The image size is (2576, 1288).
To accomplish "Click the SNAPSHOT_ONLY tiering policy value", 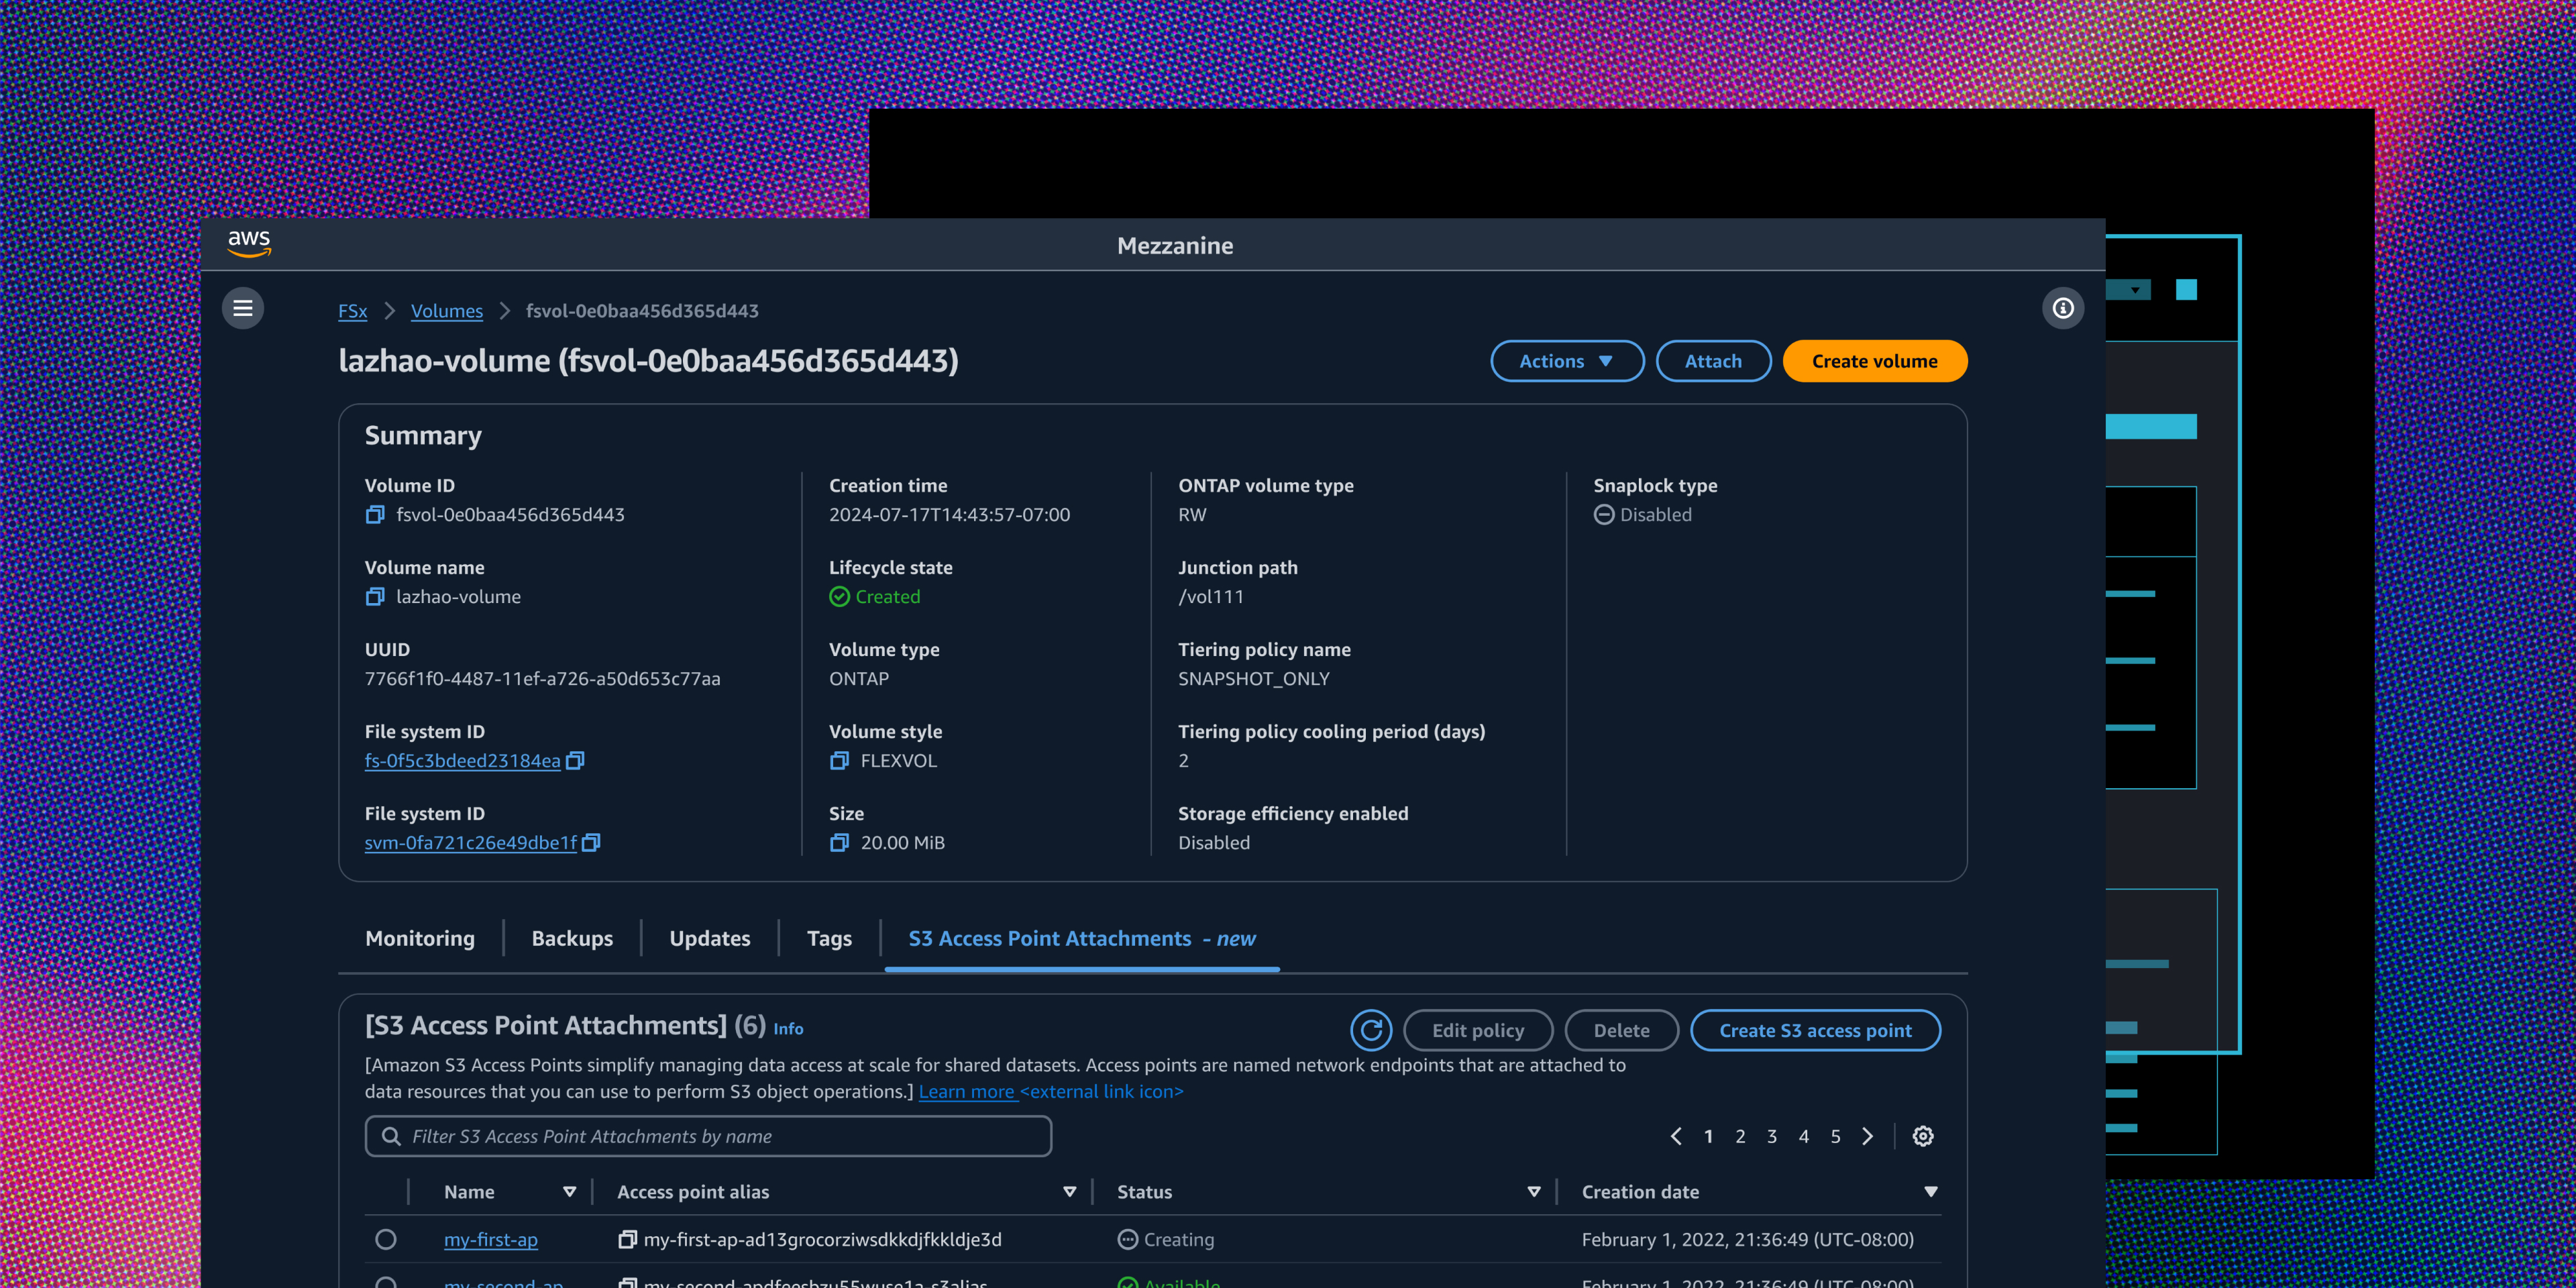I will pyautogui.click(x=1253, y=678).
